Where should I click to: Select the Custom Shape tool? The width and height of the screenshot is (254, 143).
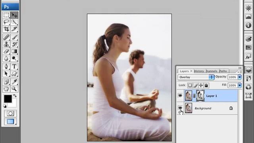(14, 73)
